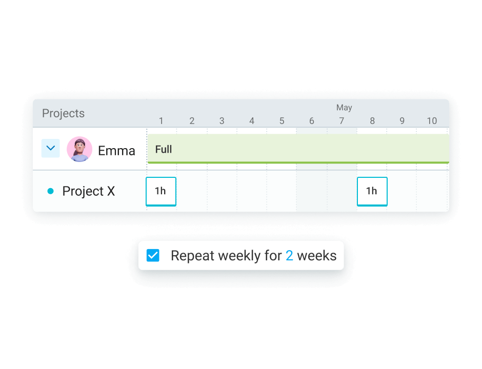This screenshot has height=369, width=482.
Task: Click the Projects panel header
Action: [63, 113]
